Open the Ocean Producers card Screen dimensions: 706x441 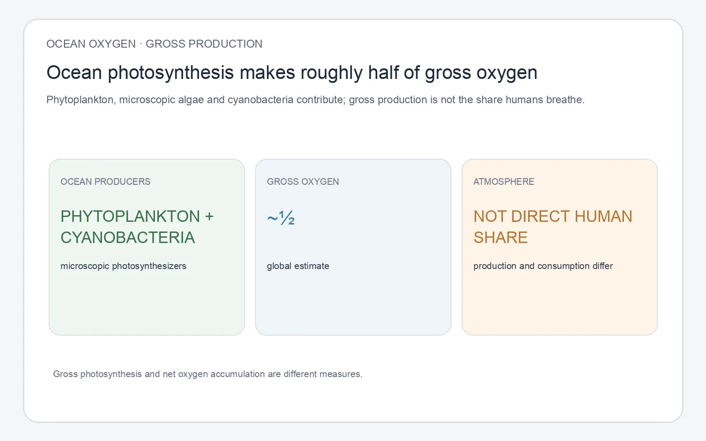146,247
